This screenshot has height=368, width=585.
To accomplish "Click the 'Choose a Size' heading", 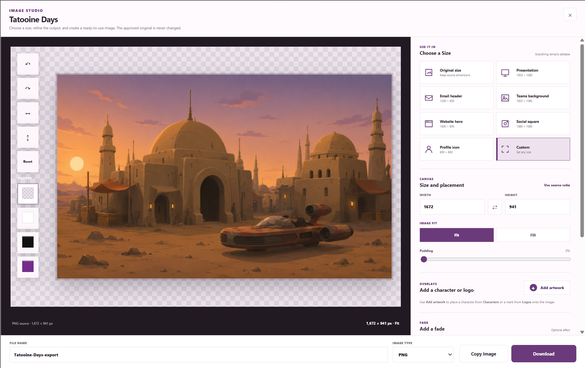I will click(x=435, y=53).
